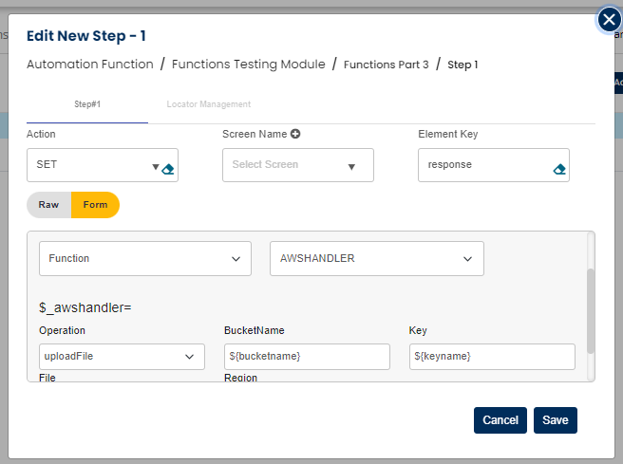This screenshot has height=464, width=623.
Task: Click Functions Part 3 breadcrumb
Action: pyautogui.click(x=386, y=65)
